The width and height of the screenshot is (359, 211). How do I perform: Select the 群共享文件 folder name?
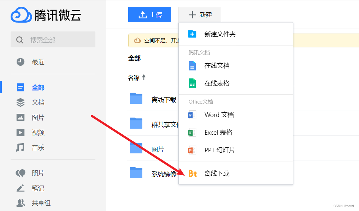point(165,125)
